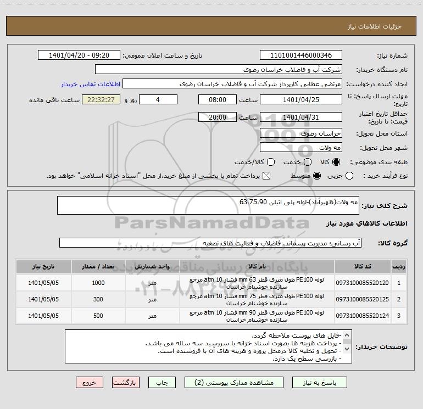Click تاریخ نیاز column header
This screenshot has width=423, height=409.
pos(43,267)
